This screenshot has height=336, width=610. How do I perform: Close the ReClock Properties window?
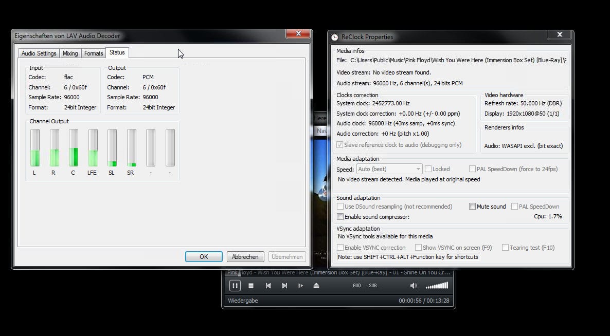[x=559, y=35]
